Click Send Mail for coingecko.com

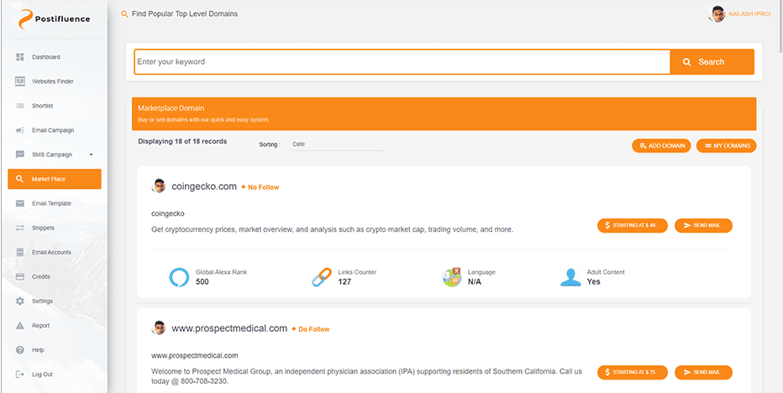coord(703,225)
